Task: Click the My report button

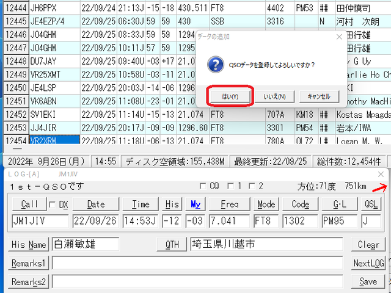Action: (x=195, y=204)
